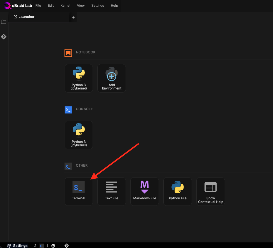Viewport: 273px width, 248px height.
Task: Click the terminal count icon in status bar
Action: pos(41,246)
